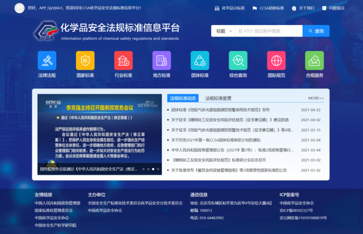The height and width of the screenshot is (234, 363).
Task: Open the 国际规范 globe icon
Action: point(276,61)
